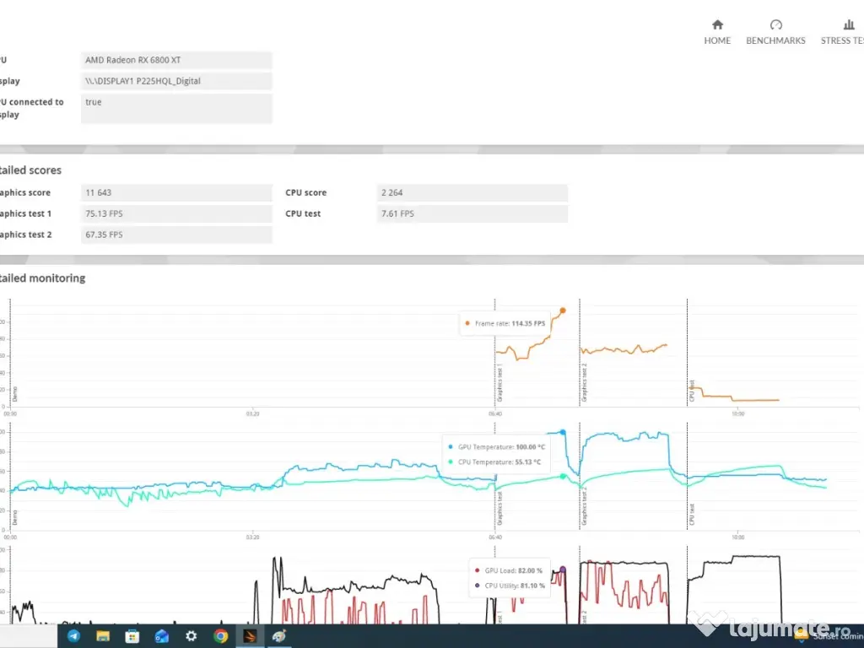Select the 3DMark taskbar icon

point(251,636)
